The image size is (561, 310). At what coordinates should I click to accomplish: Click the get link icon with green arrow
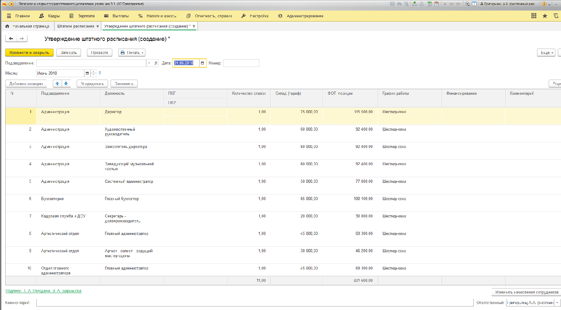click(415, 4)
